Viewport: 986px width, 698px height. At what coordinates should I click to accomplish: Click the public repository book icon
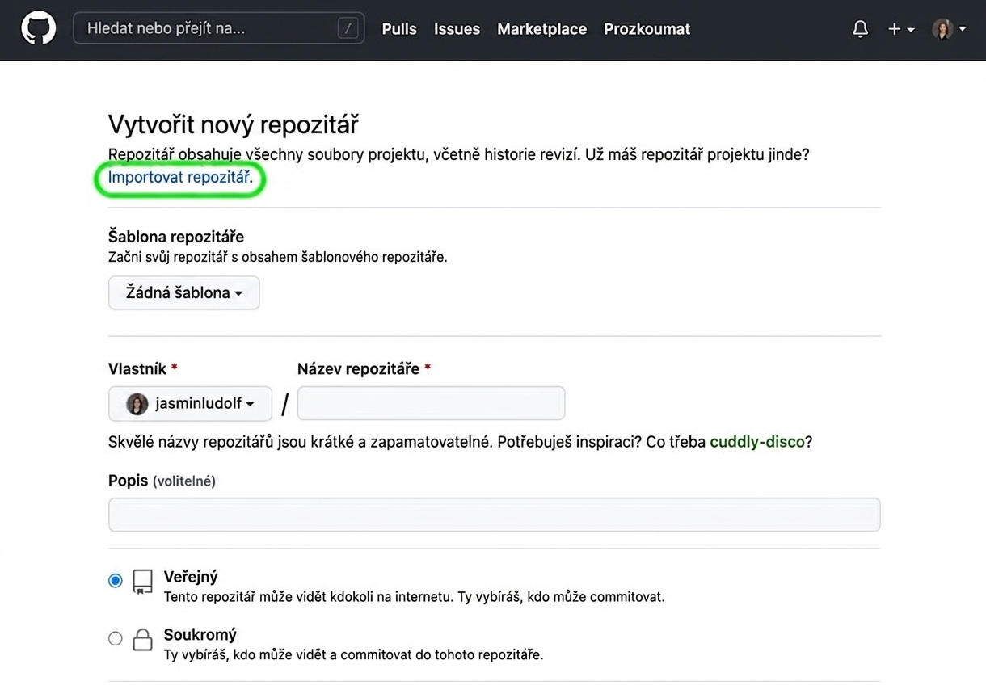click(142, 582)
